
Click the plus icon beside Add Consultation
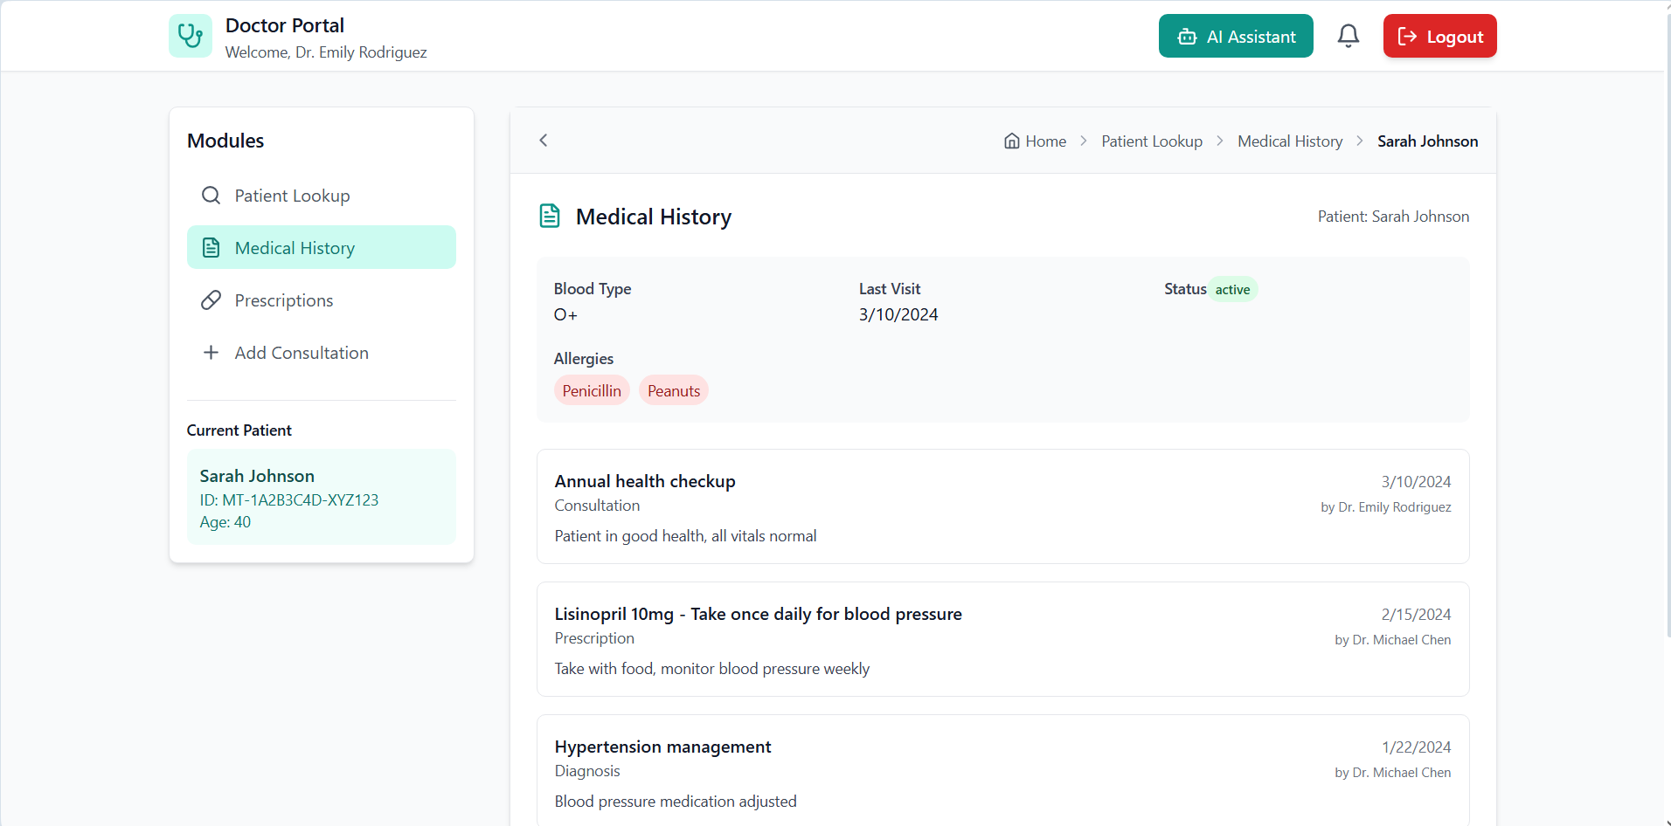211,353
